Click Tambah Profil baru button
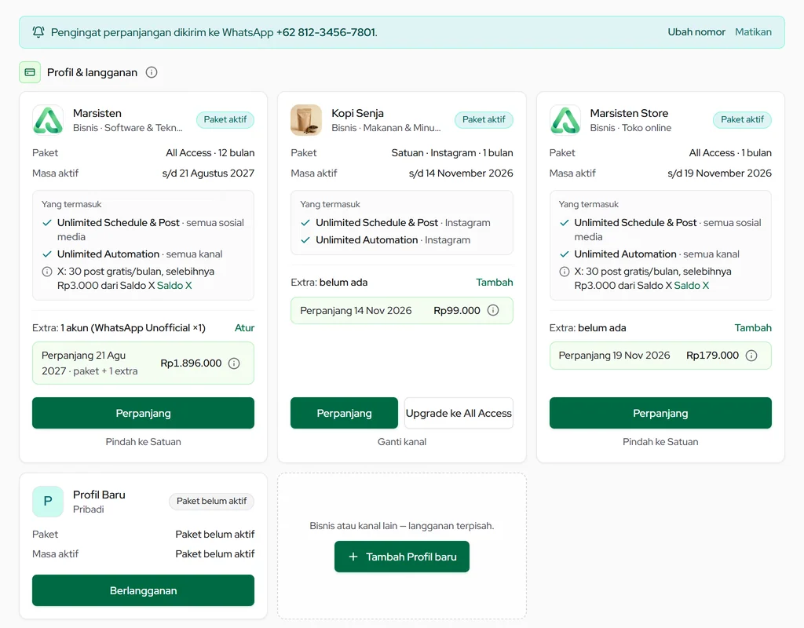Screen dimensions: 804x628 click(x=402, y=557)
